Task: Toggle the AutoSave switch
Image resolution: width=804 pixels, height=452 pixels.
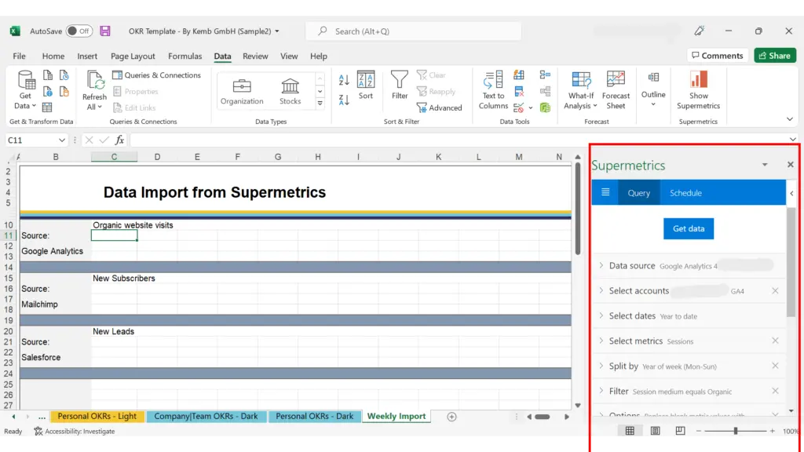Action: (x=79, y=31)
